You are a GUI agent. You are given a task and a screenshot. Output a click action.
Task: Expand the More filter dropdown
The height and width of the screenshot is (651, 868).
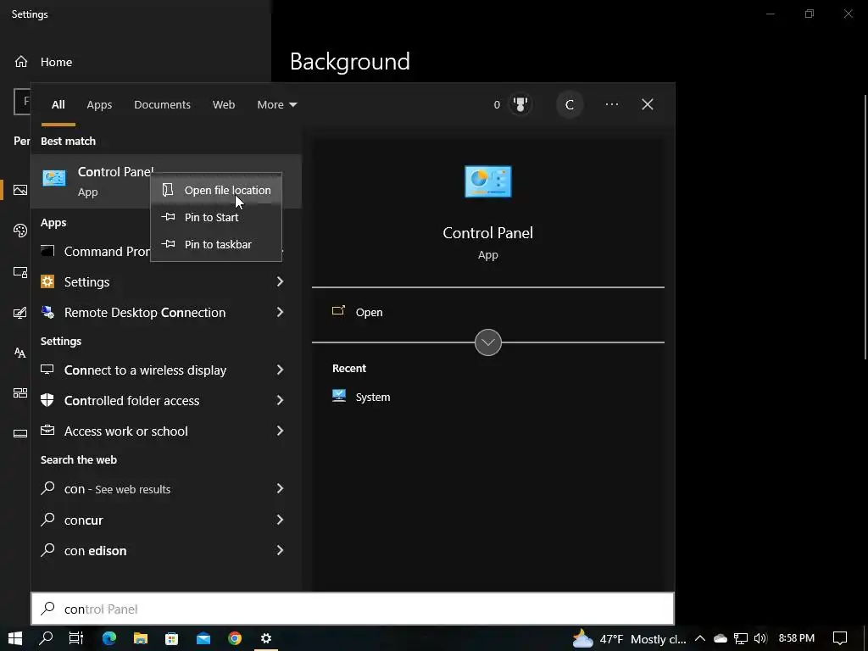(x=277, y=104)
